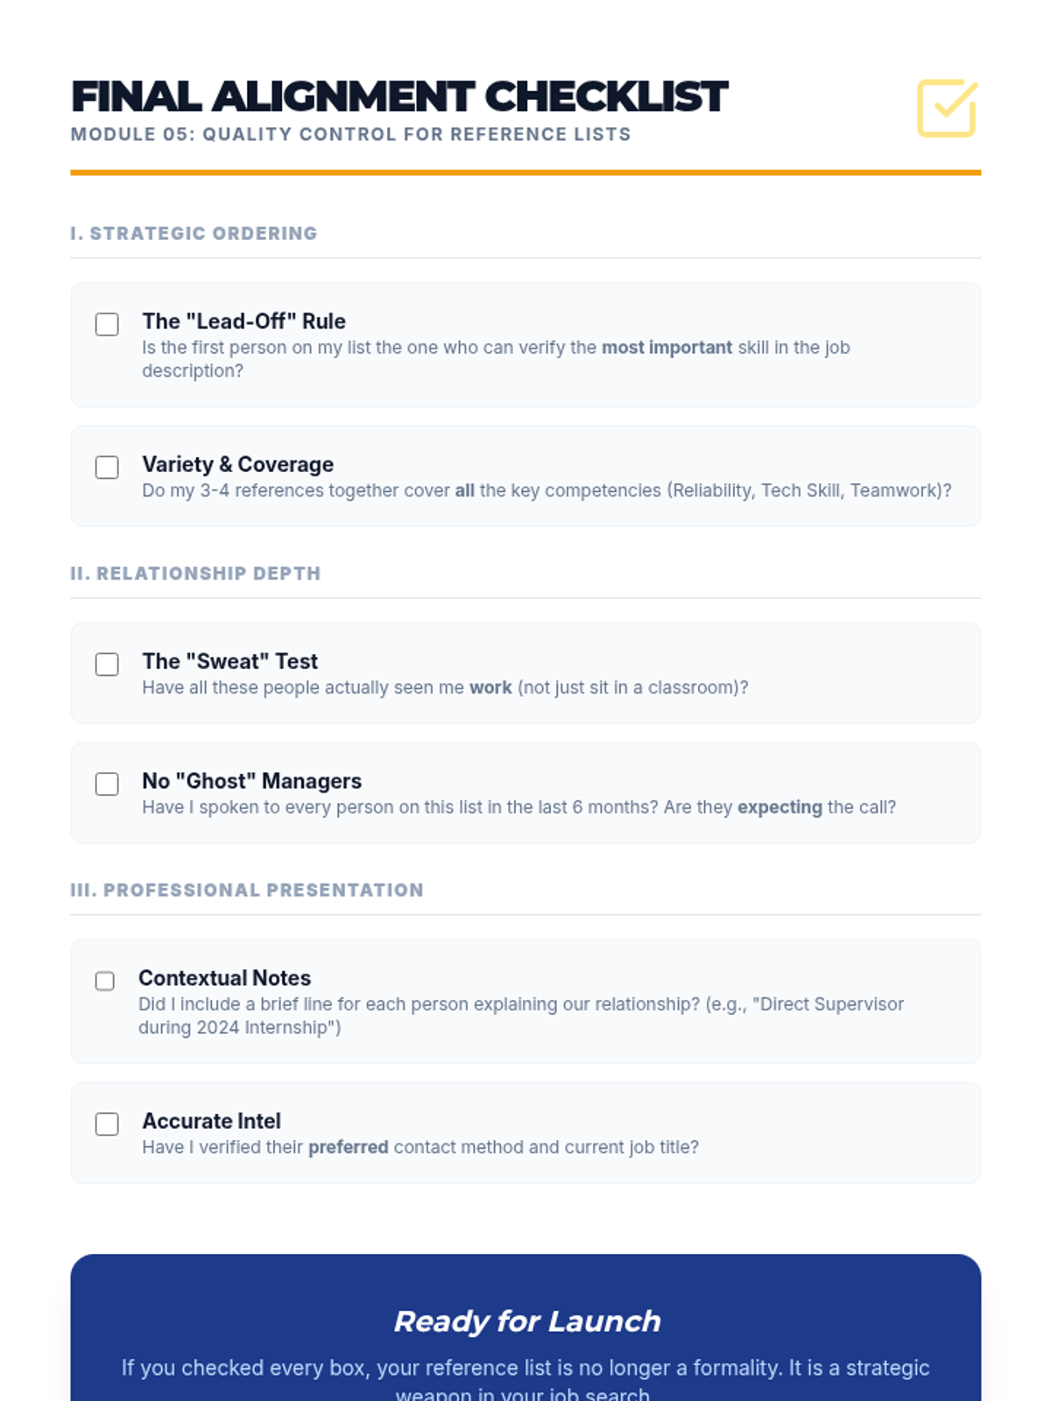Viewport: 1051px width, 1401px height.
Task: Check the Contextual Notes checkbox
Action: coord(105,981)
